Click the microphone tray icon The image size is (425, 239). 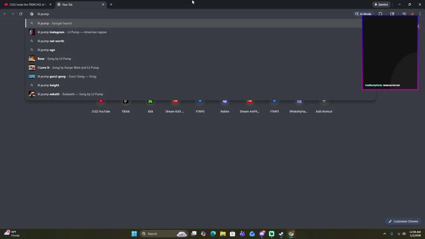tap(392, 234)
